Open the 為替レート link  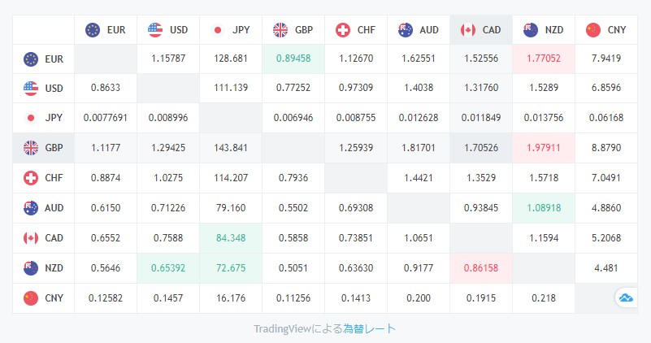pos(369,328)
